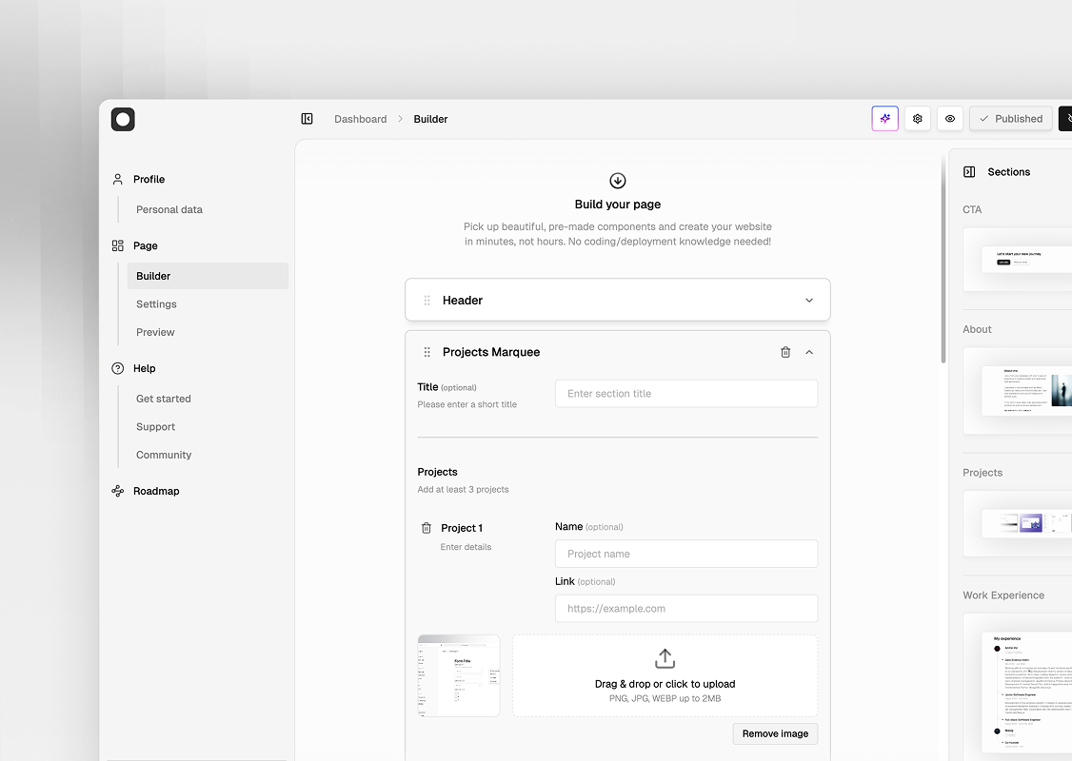Click the Page heading in sidebar
1072x761 pixels.
click(146, 246)
